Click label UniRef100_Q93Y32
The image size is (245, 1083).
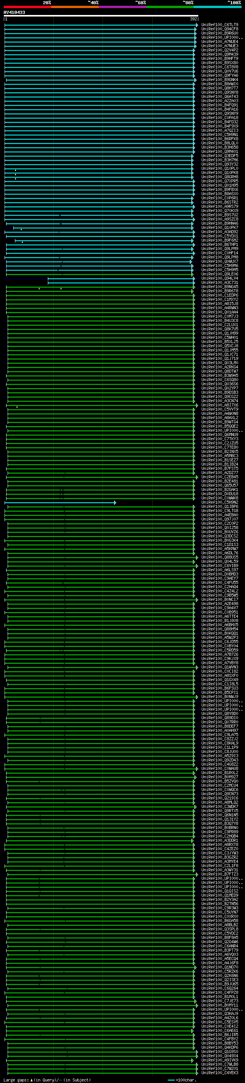pyautogui.click(x=220, y=164)
